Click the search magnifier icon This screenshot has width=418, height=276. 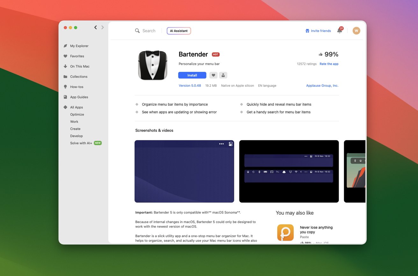137,31
